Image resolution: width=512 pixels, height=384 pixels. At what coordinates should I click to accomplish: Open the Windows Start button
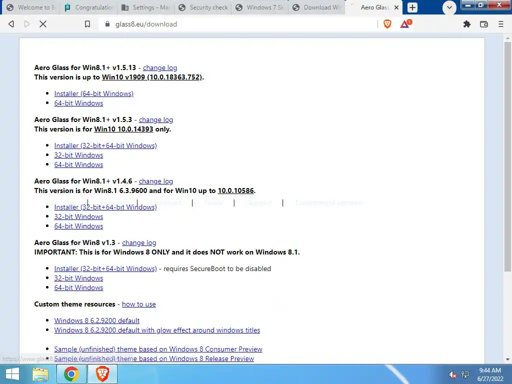tap(12, 374)
